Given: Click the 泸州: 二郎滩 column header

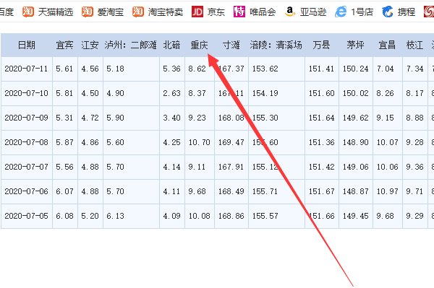Looking at the screenshot, I should [131, 45].
